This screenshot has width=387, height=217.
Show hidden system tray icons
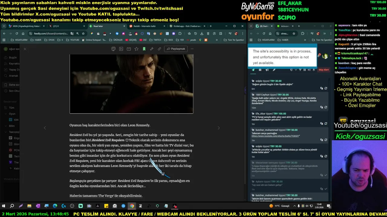294,206
